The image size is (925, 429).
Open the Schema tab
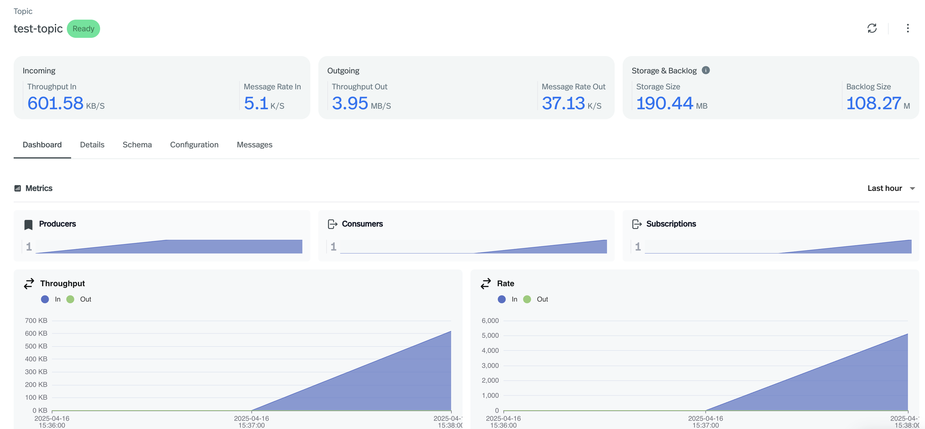pyautogui.click(x=137, y=145)
